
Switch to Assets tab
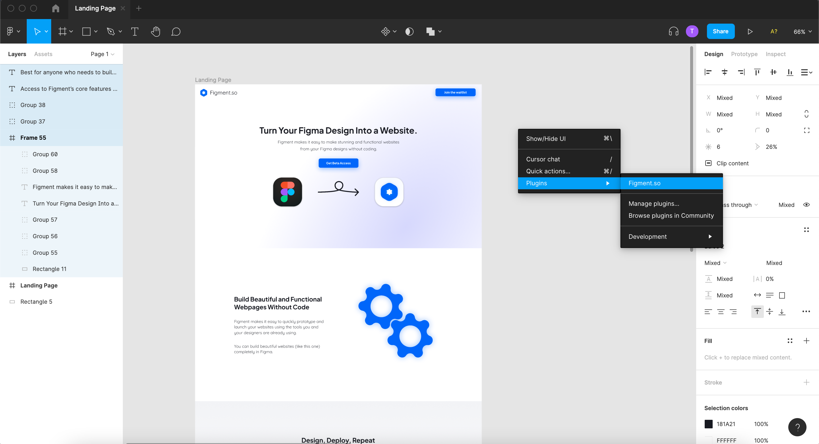(x=43, y=54)
